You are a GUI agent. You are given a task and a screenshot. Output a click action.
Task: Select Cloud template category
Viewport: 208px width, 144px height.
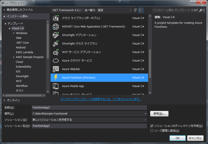(19, 62)
